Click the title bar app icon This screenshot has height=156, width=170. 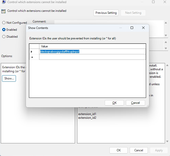point(4,2)
